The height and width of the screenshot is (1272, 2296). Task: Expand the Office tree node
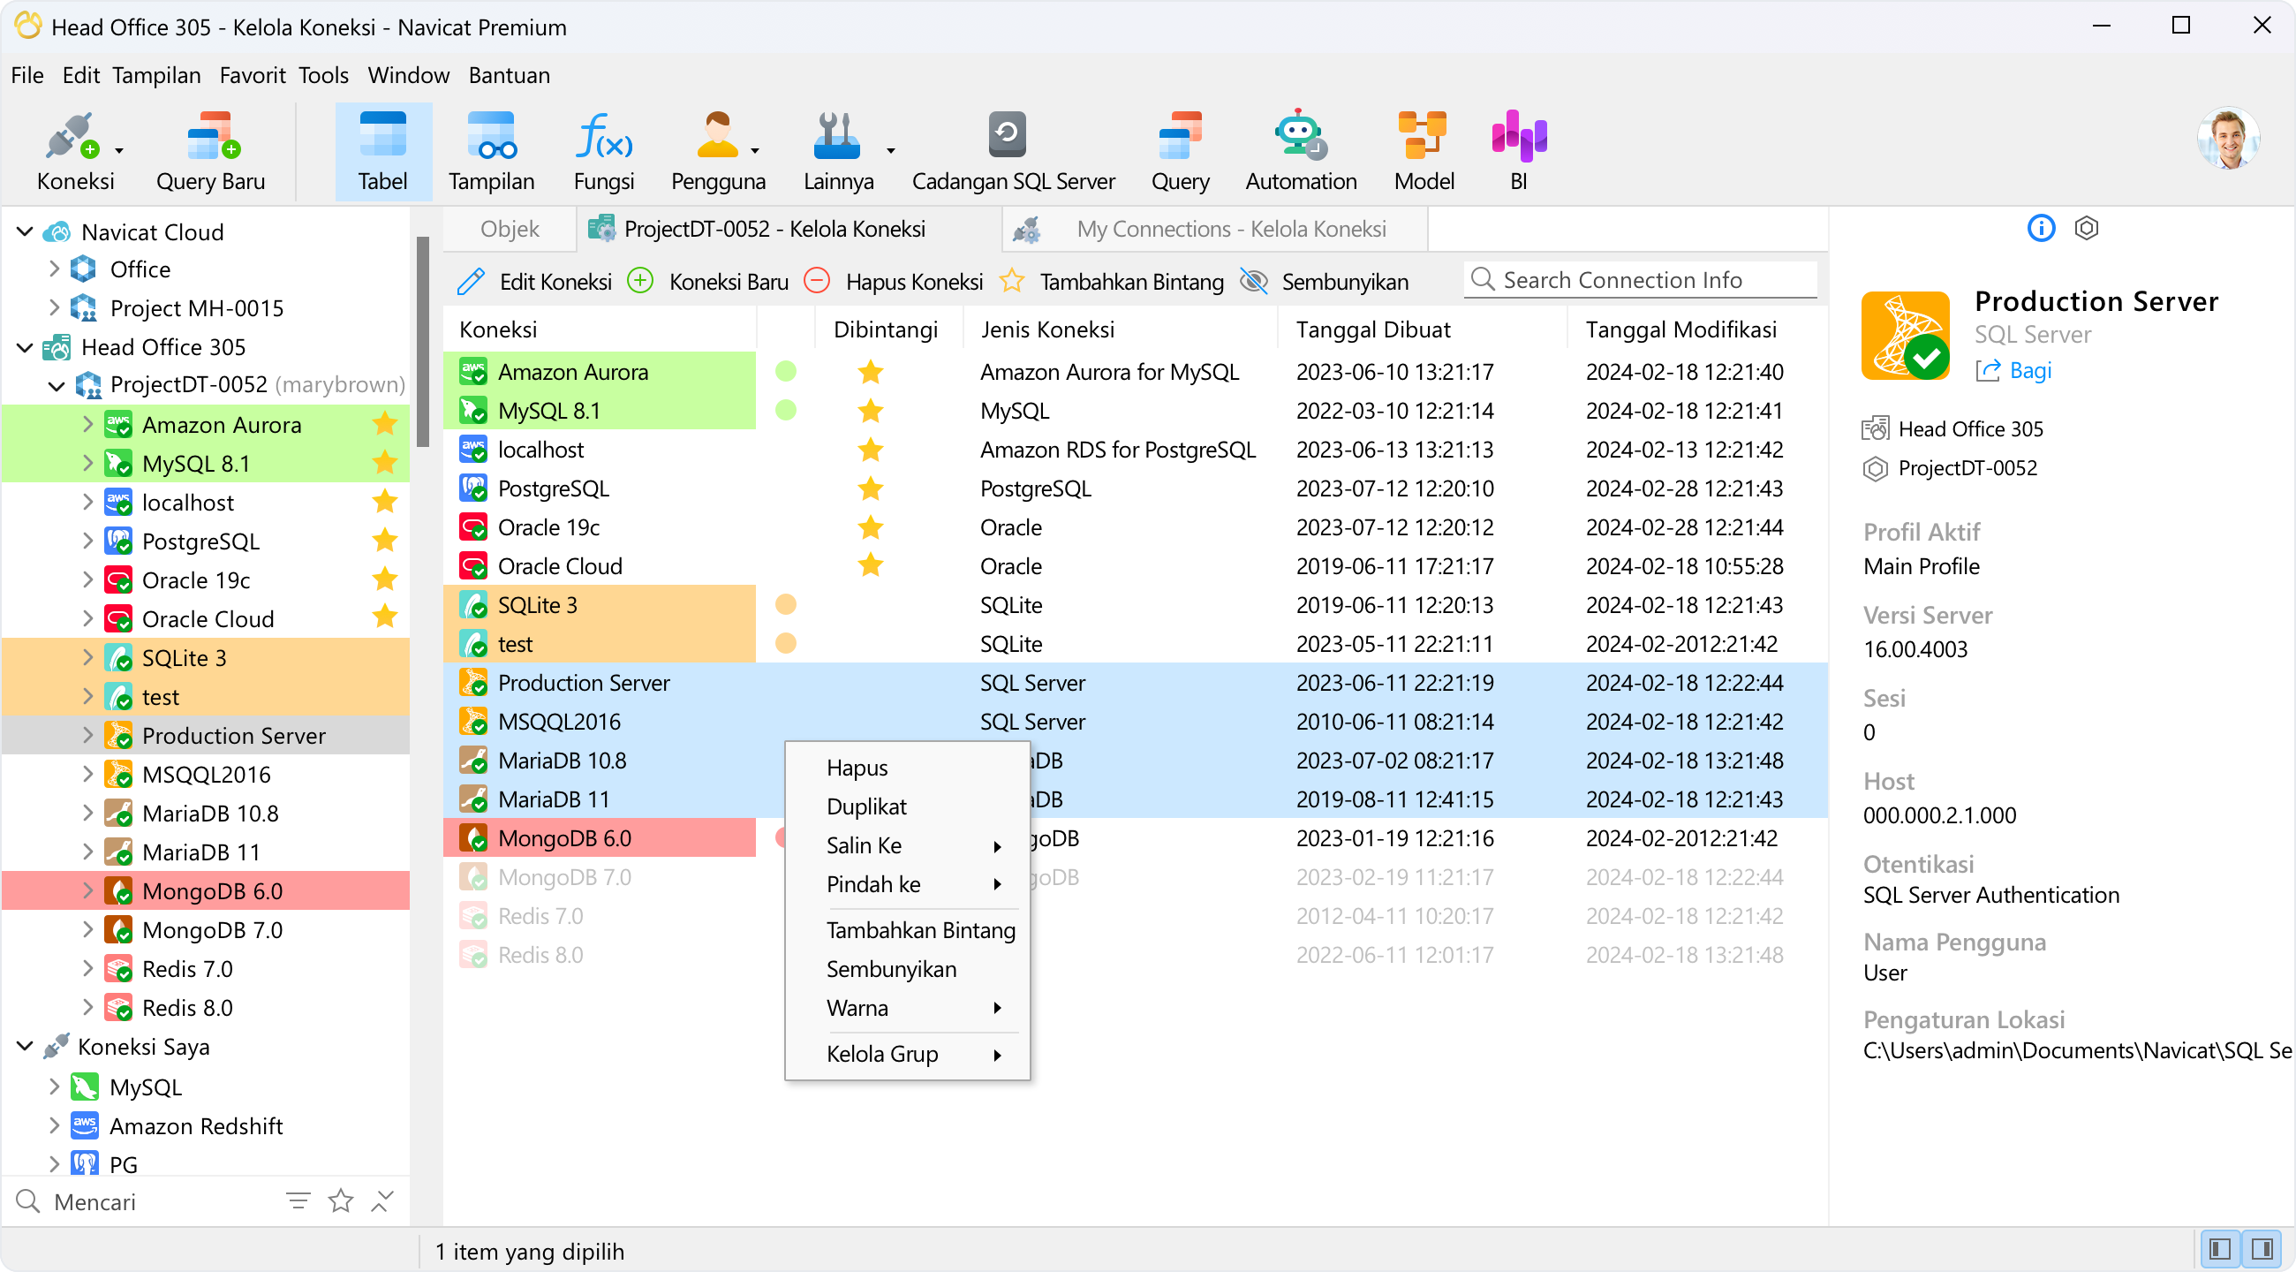pos(54,269)
